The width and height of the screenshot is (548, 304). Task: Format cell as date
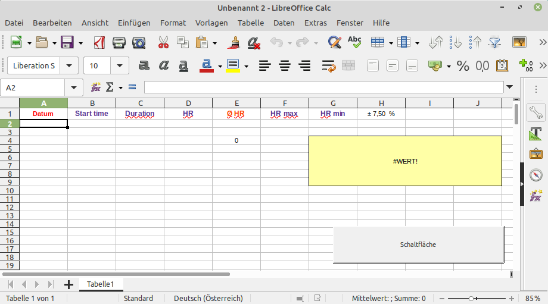click(x=502, y=65)
